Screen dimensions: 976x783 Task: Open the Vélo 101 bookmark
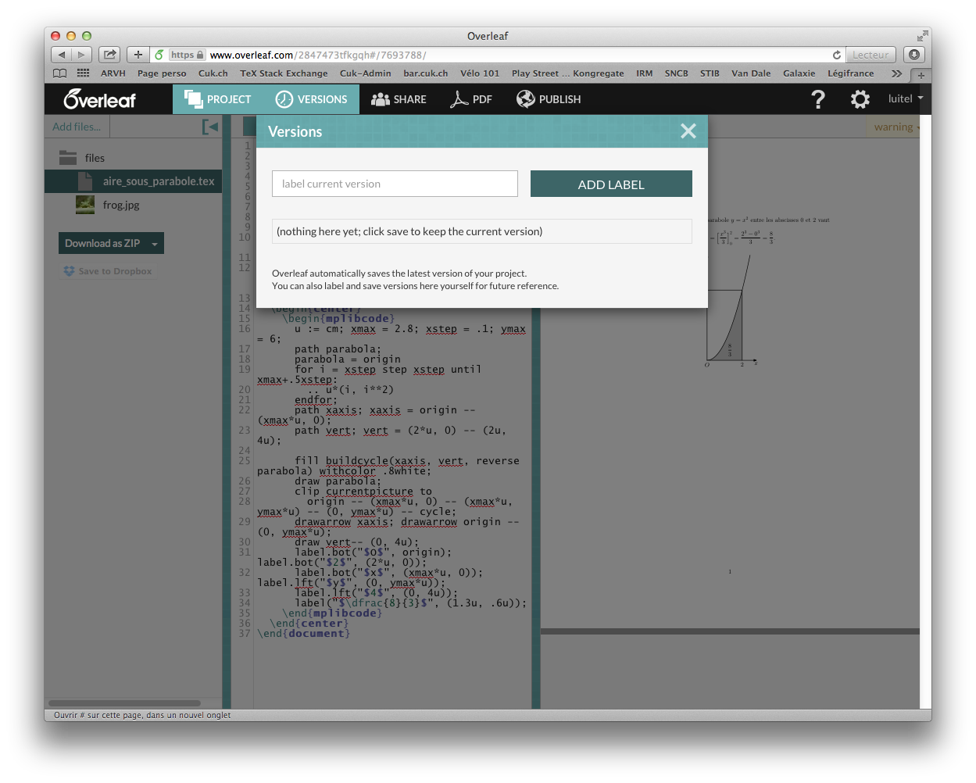pos(480,73)
